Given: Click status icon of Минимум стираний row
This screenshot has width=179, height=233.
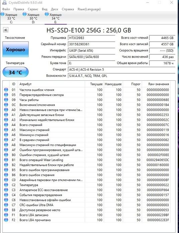Looking at the screenshot, I should click(6, 135).
